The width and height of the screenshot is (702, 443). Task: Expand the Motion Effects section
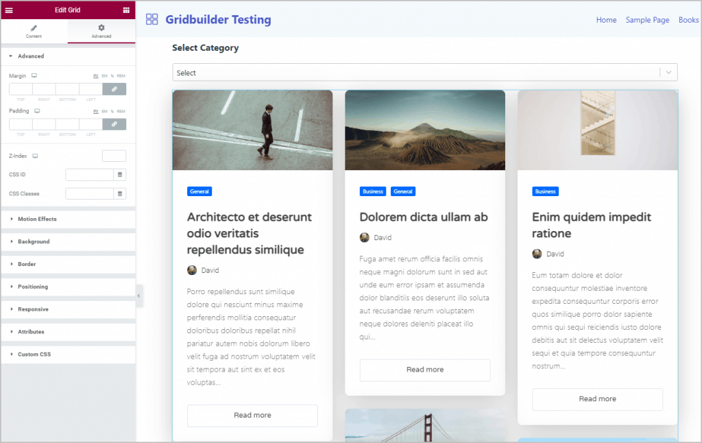pos(37,219)
